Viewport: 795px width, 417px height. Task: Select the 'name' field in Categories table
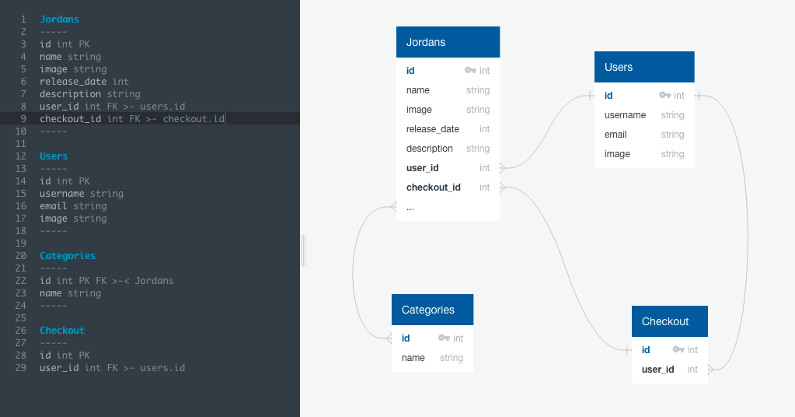(x=432, y=358)
